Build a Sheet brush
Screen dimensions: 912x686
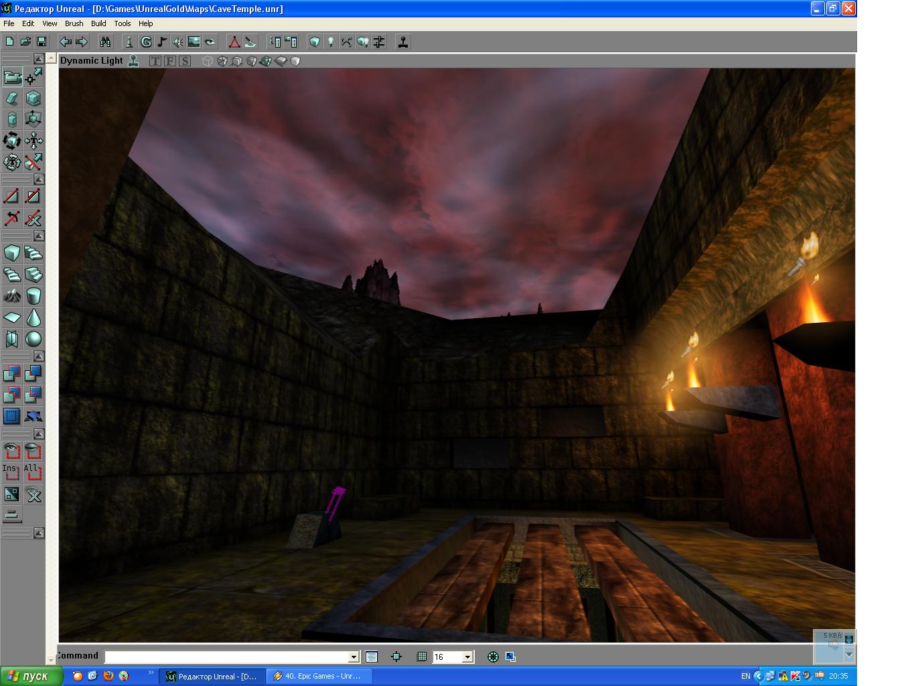(x=12, y=317)
